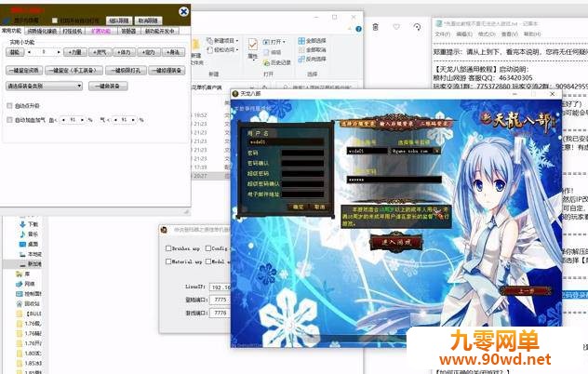Image resolution: width=588 pixels, height=374 pixels.
Task: Toggle the Config checkbox in patch dialog
Action: click(208, 248)
